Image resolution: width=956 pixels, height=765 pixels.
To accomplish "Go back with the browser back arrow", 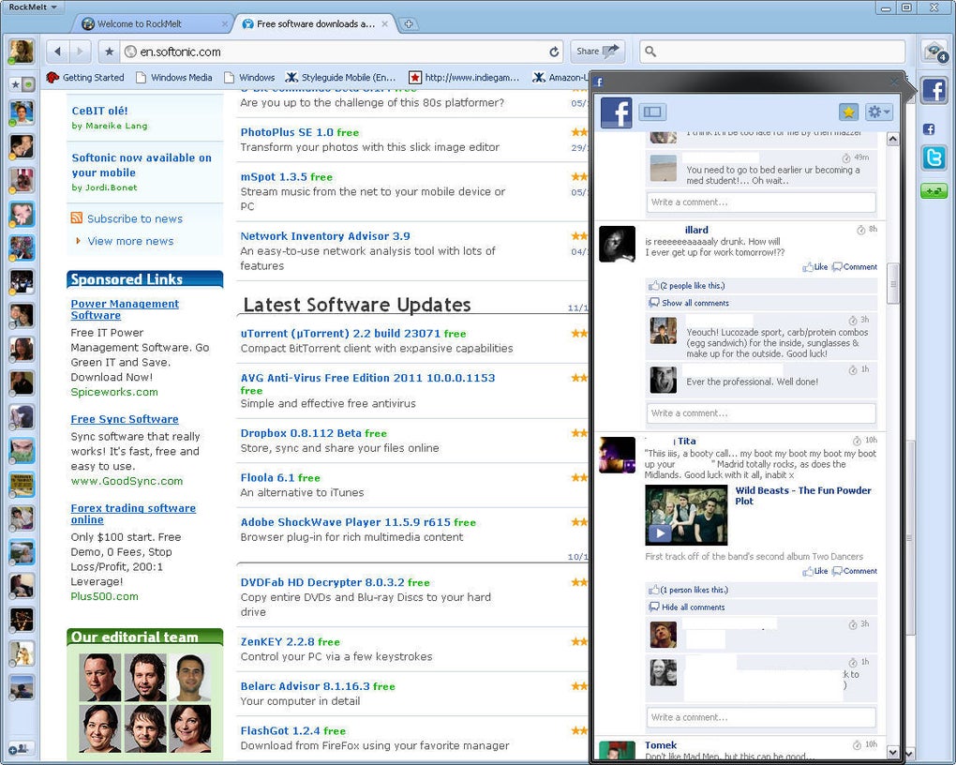I will point(57,52).
